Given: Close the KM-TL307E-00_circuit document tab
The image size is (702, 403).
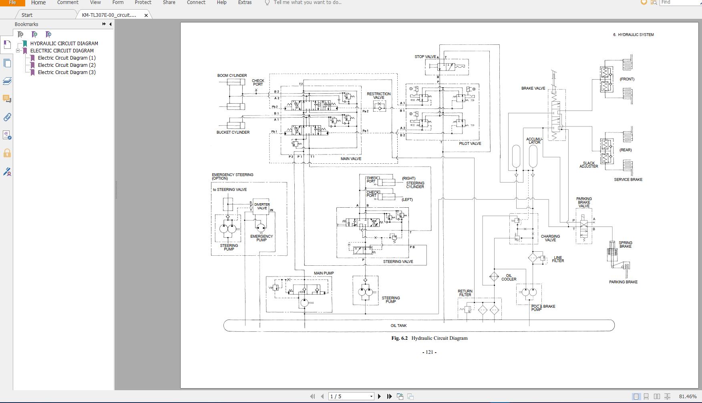Looking at the screenshot, I should [146, 15].
